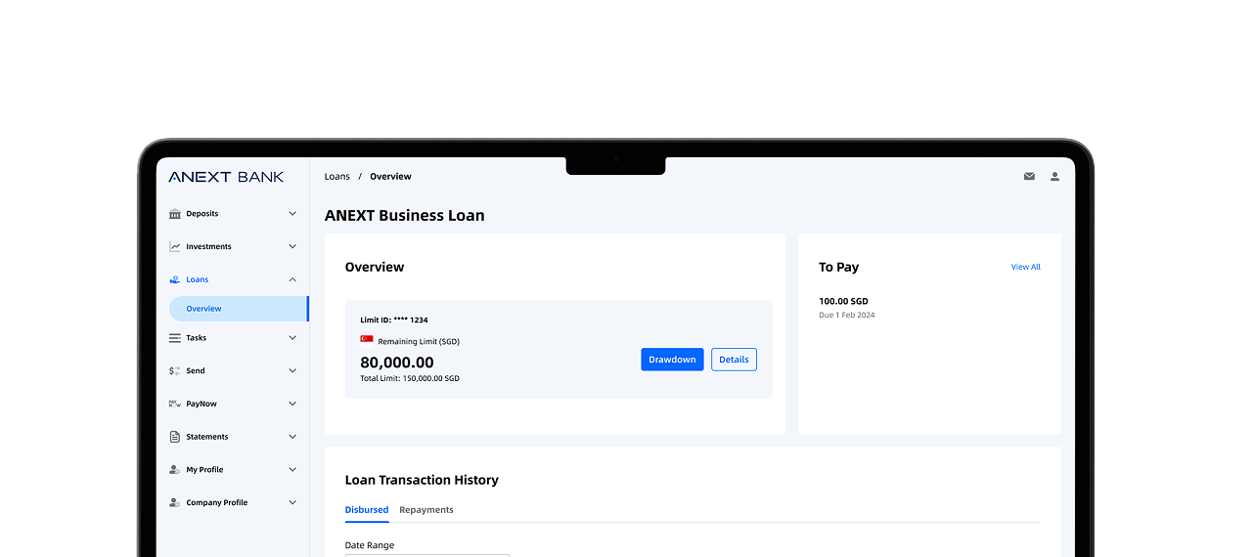1252x557 pixels.
Task: Expand the My Profile chevron
Action: point(292,470)
